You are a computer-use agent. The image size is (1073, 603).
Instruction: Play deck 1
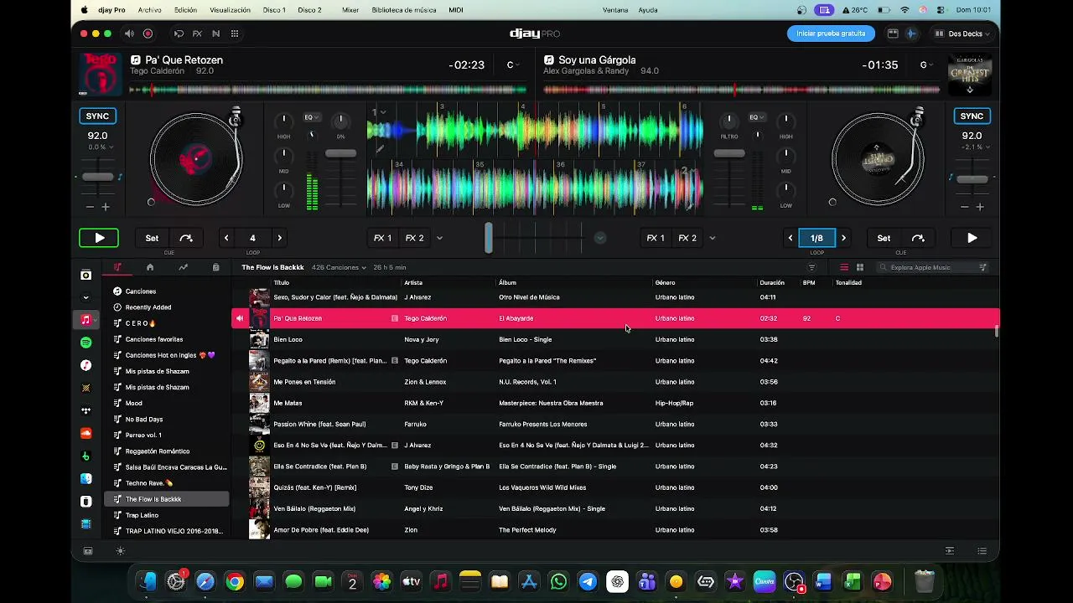(99, 238)
